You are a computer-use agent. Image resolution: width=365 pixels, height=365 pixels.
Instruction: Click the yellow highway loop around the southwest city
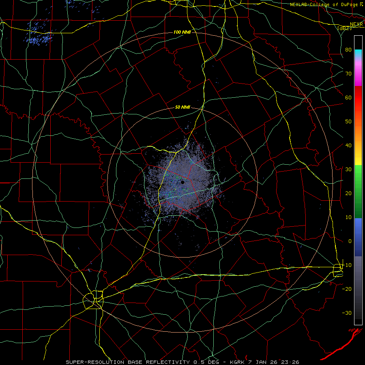pyautogui.click(x=93, y=300)
